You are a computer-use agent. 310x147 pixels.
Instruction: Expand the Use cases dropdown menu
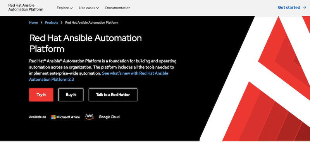pos(89,8)
